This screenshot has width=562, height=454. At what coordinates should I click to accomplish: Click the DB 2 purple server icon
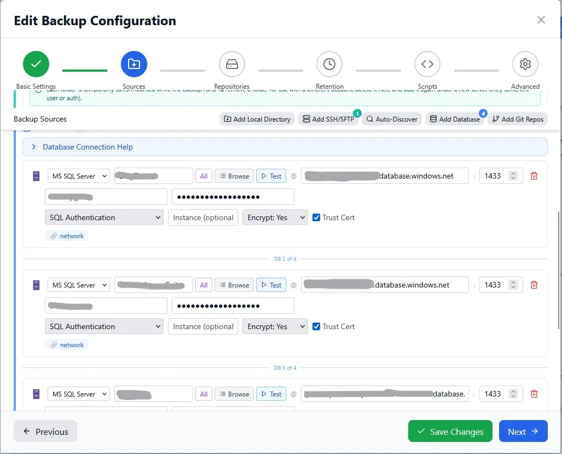[36, 285]
